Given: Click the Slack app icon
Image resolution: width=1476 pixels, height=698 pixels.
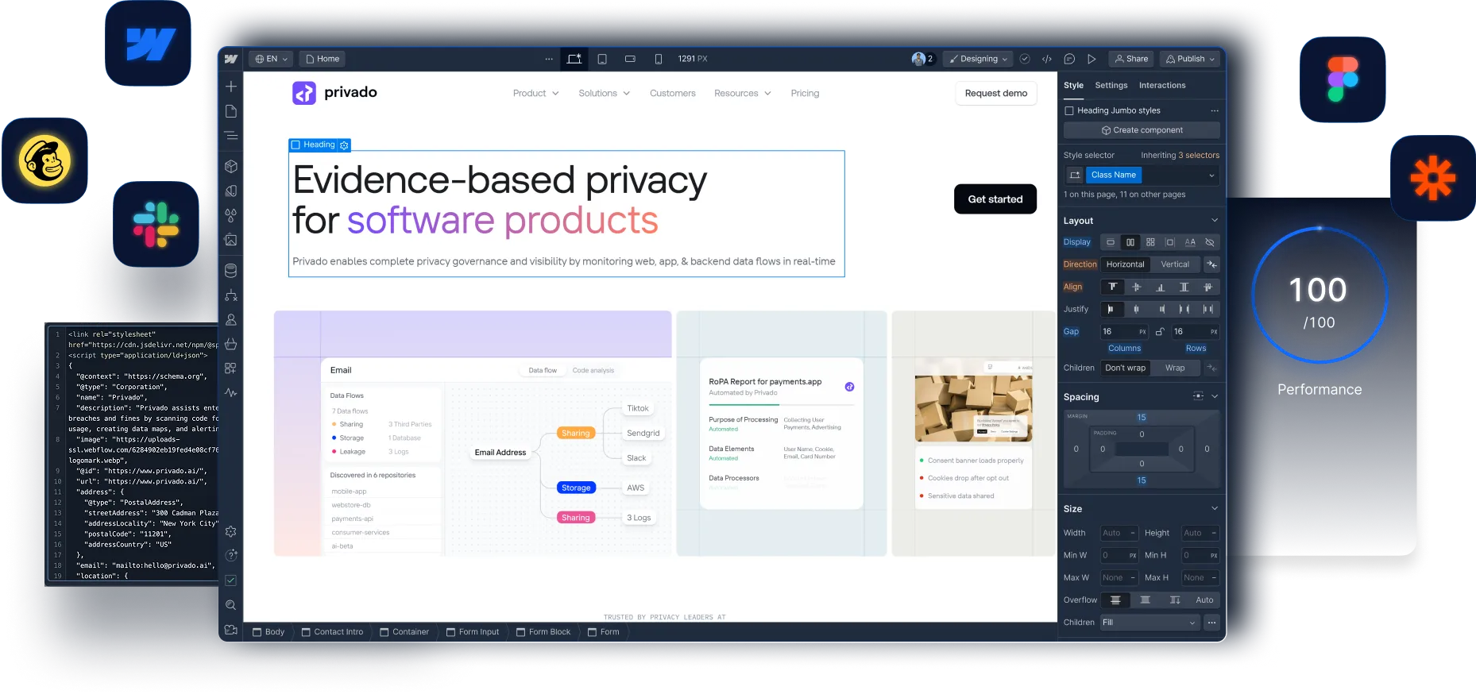Looking at the screenshot, I should (156, 224).
